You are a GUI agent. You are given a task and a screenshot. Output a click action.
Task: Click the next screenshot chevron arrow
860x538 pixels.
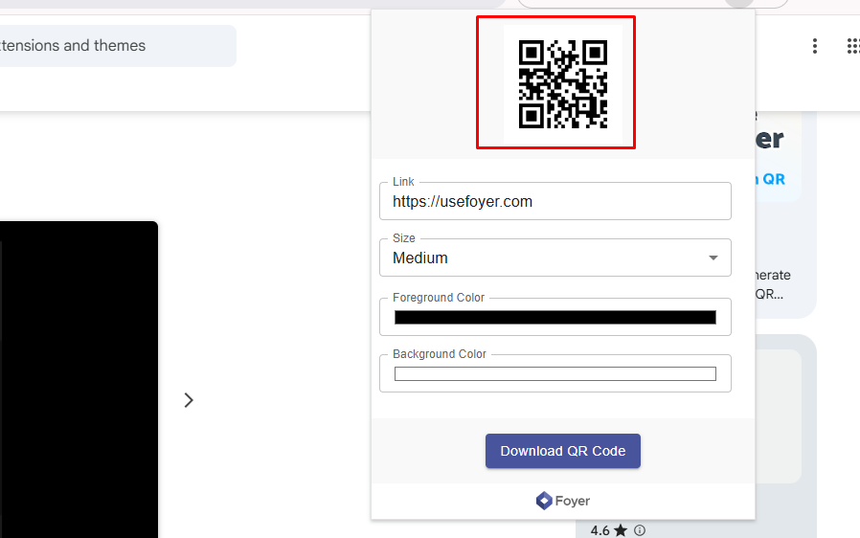189,400
